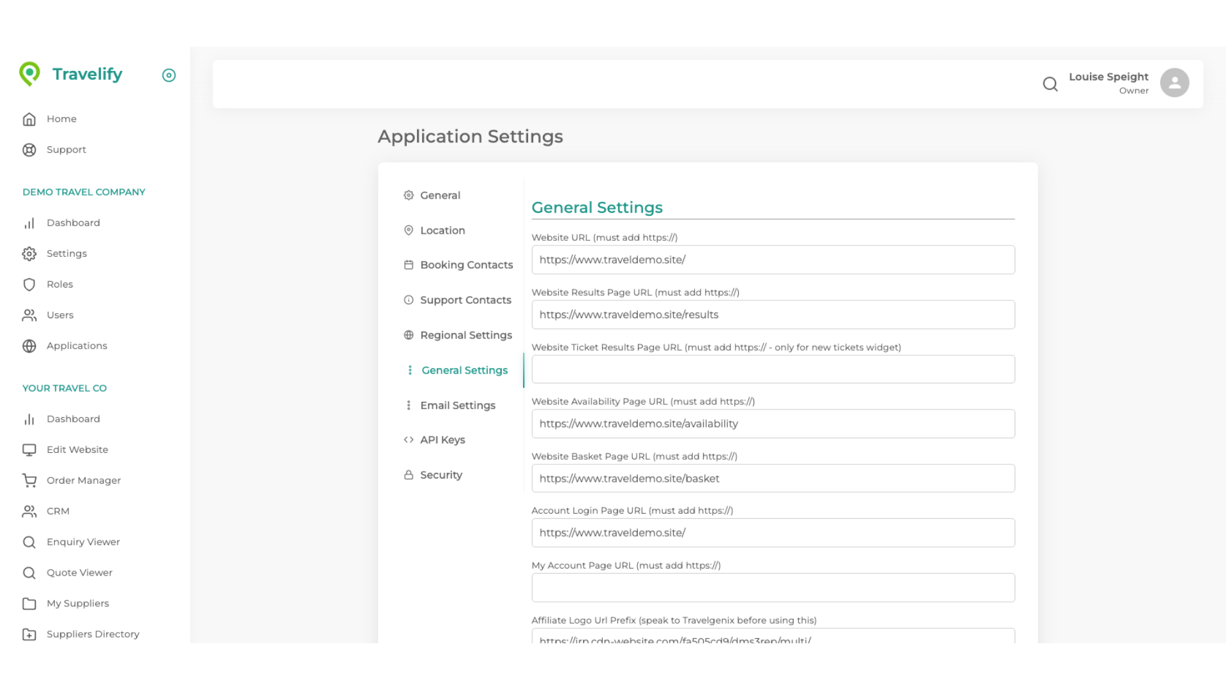
Task: Select Support Contacts in the settings menu
Action: 465,300
